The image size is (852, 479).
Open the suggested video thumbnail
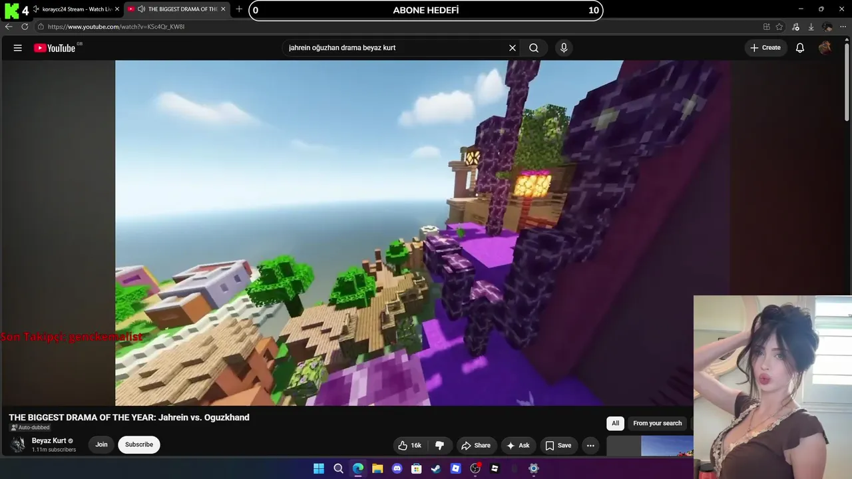650,446
